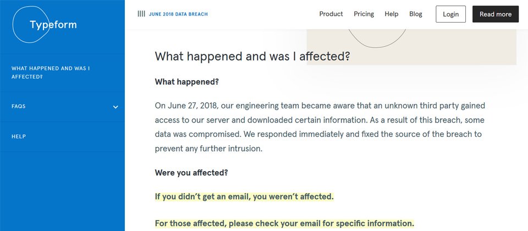Select What Happened and Was I Affected

pos(62,73)
